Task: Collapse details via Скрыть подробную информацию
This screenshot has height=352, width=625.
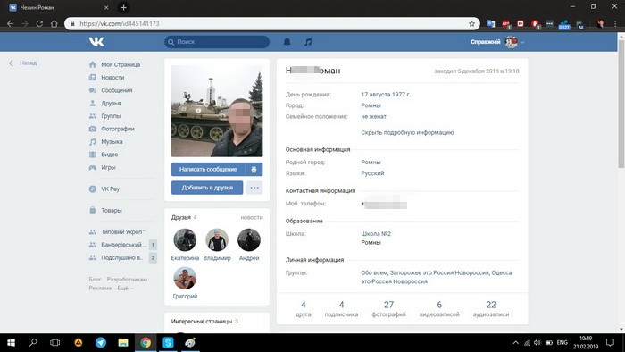Action: click(x=407, y=132)
